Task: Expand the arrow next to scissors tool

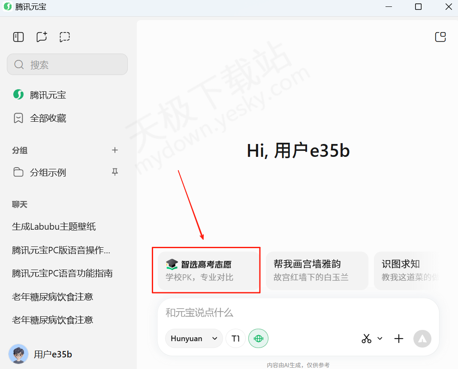Action: pyautogui.click(x=380, y=339)
